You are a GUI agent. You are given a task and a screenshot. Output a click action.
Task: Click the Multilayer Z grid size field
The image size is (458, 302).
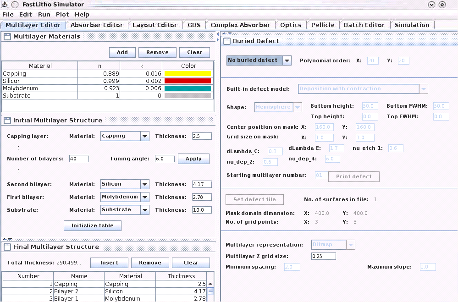[323, 256]
